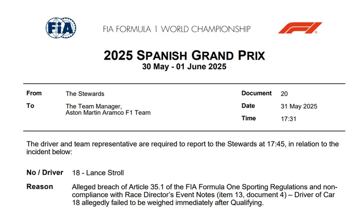Click the Reason label
This screenshot has height=220, width=356.
[x=39, y=187]
